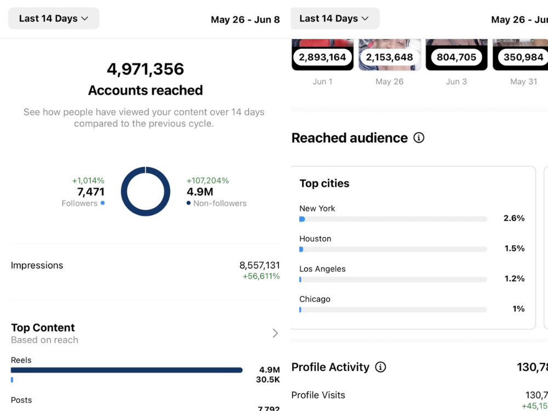Screen dimensions: 548x411
Task: Click the Profile Visits label
Action: [318, 395]
